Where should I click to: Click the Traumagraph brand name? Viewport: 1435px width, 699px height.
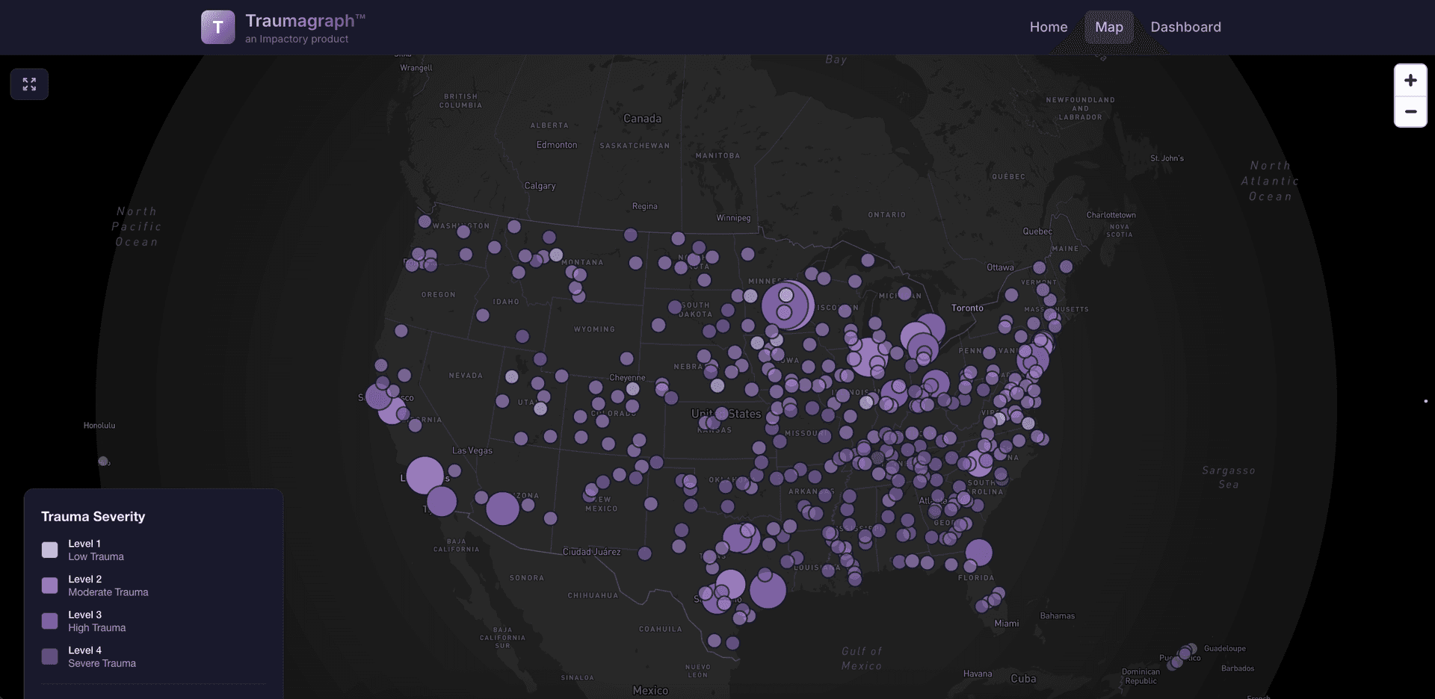(305, 21)
